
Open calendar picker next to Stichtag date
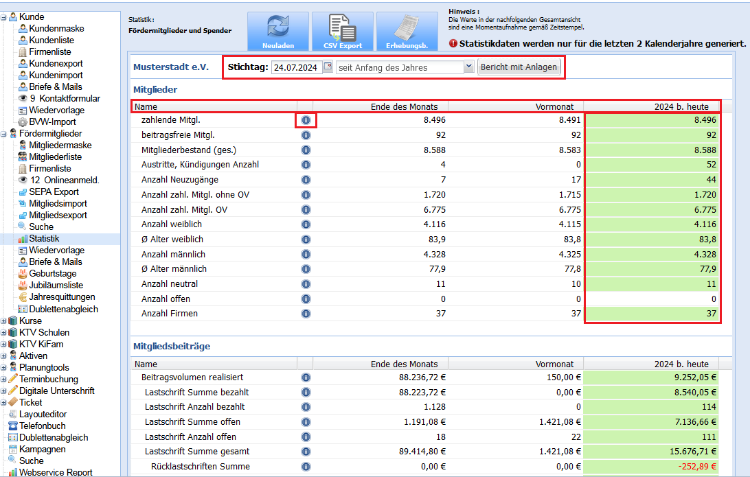(328, 67)
